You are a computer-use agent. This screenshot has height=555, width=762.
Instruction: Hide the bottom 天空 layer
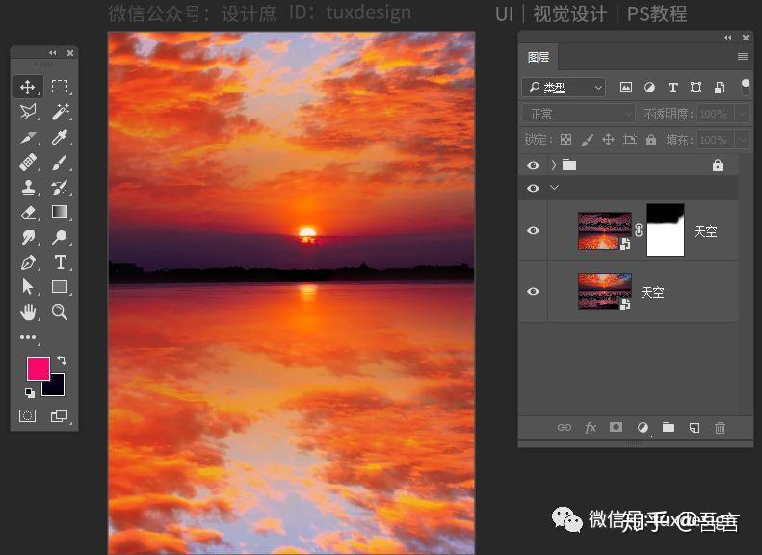tap(533, 291)
